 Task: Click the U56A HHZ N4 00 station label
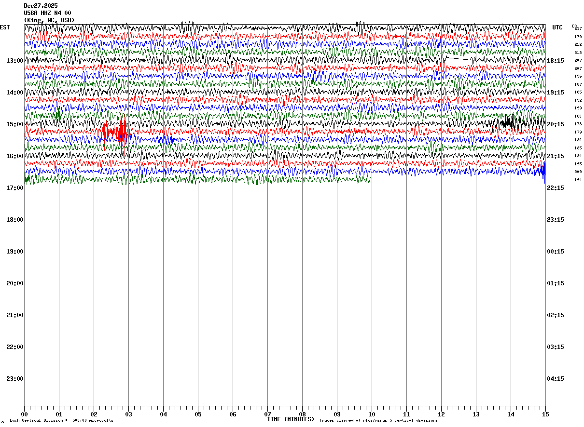click(x=47, y=13)
